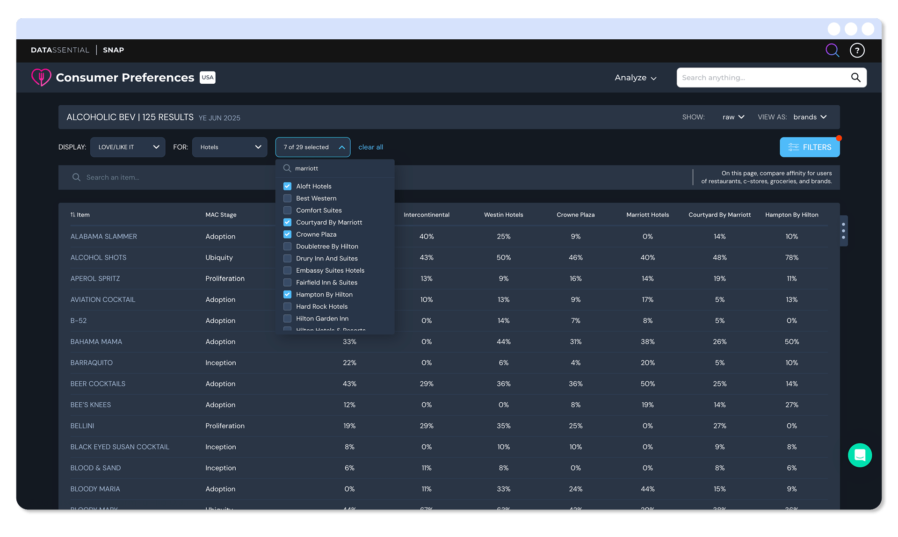This screenshot has height=537, width=898.
Task: Click the purple search icon in top bar
Action: (x=832, y=50)
